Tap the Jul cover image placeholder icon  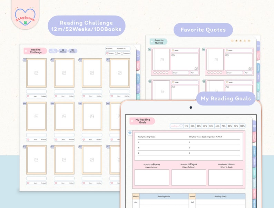point(92,116)
